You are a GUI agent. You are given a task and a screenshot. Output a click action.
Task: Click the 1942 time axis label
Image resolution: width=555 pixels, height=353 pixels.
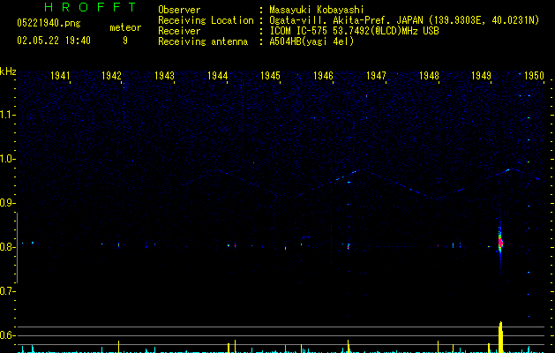click(x=111, y=76)
